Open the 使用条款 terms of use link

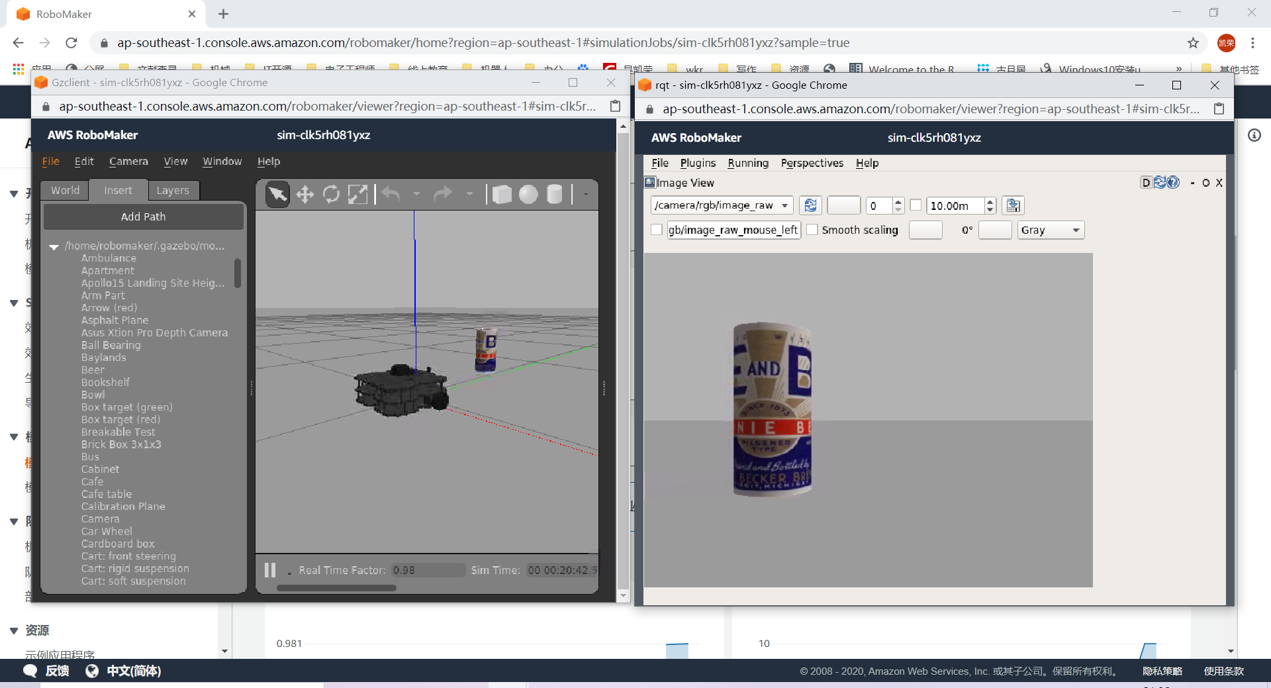click(x=1223, y=671)
